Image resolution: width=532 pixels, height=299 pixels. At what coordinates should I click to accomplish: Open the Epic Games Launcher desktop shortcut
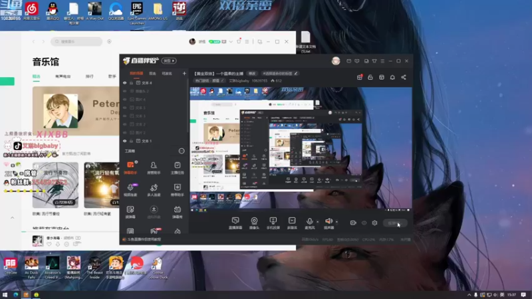137,13
